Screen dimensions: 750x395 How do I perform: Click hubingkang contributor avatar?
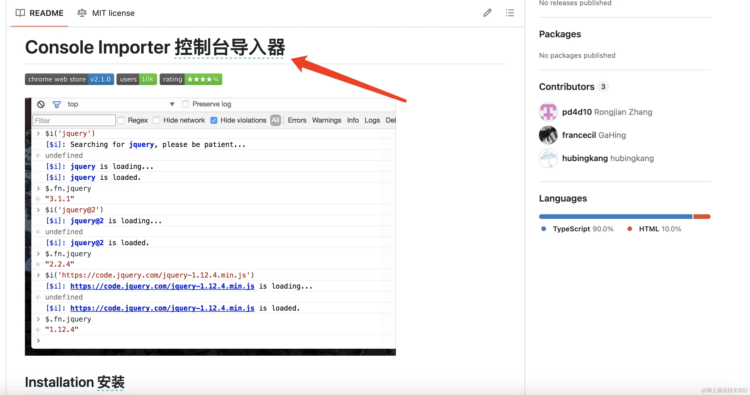548,158
